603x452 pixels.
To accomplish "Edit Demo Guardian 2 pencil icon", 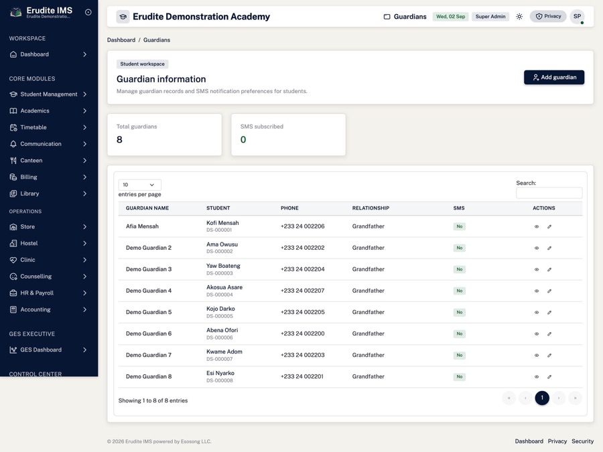I will pos(549,248).
